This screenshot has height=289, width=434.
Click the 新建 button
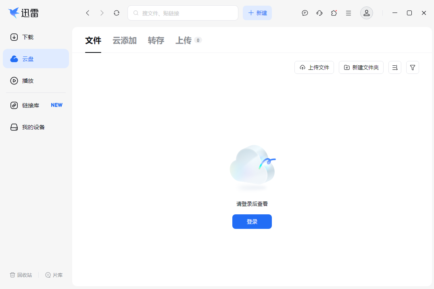pos(257,13)
